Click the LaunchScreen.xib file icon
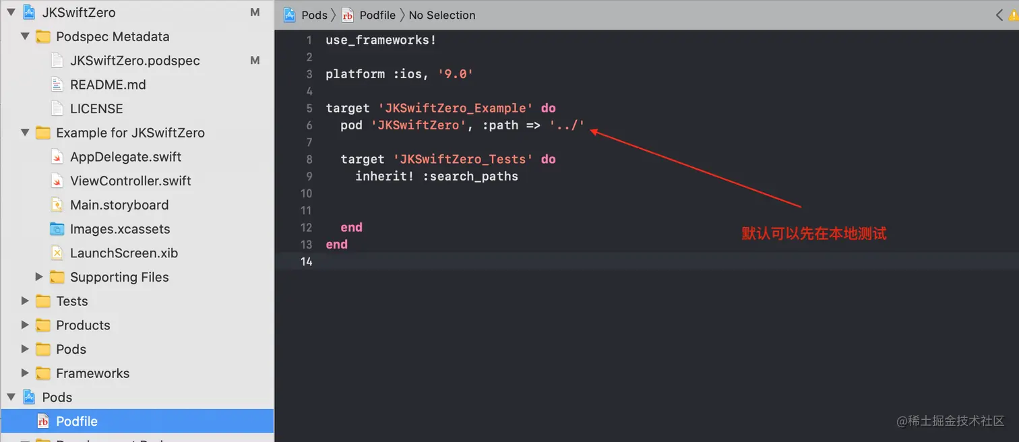 pyautogui.click(x=57, y=253)
